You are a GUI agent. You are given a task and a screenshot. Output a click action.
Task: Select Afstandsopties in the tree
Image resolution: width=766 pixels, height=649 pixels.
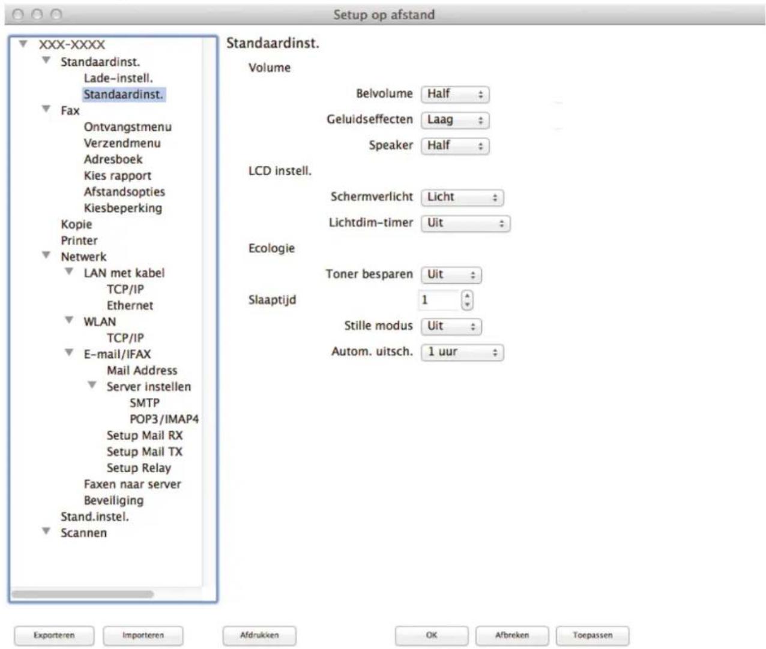click(x=124, y=191)
